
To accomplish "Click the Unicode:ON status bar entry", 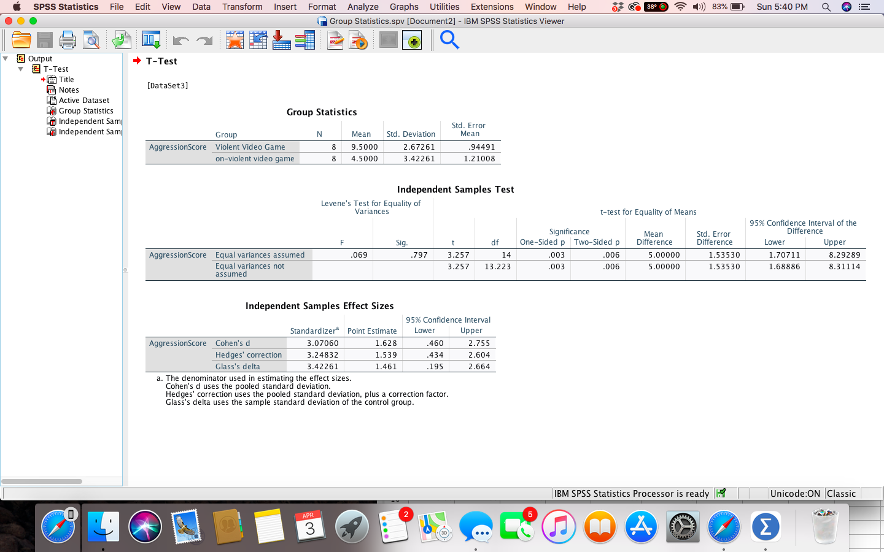I will (795, 494).
